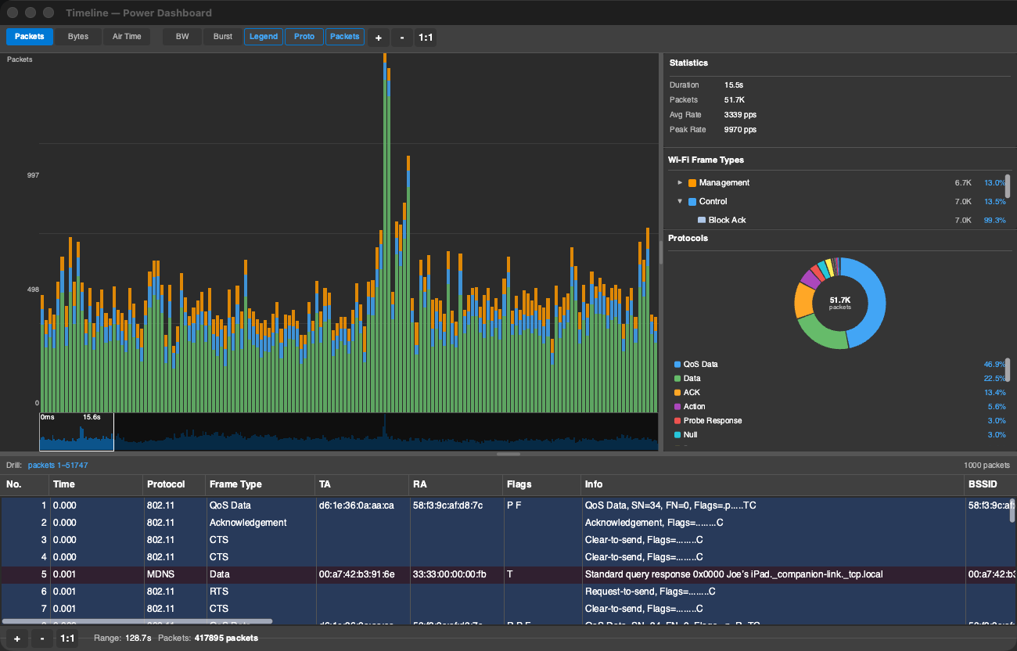This screenshot has width=1017, height=651.
Task: Click the BW toolbar button
Action: click(x=182, y=37)
